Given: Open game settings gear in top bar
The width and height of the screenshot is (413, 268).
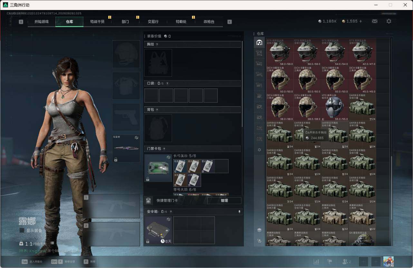Looking at the screenshot, I should coord(389,21).
